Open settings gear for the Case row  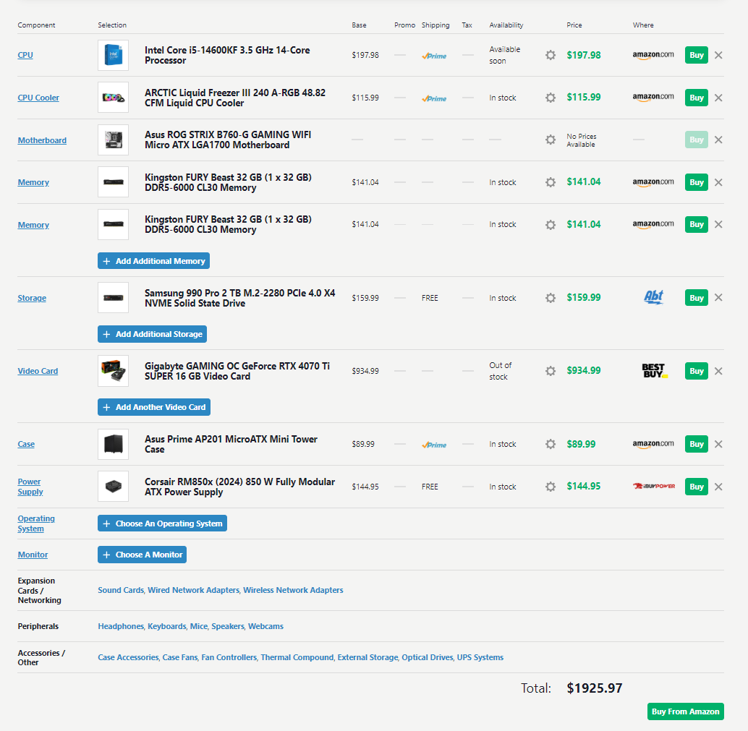[551, 444]
